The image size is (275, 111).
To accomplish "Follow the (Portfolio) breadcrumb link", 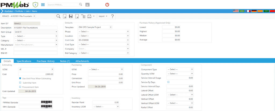I will click(x=9, y=11).
